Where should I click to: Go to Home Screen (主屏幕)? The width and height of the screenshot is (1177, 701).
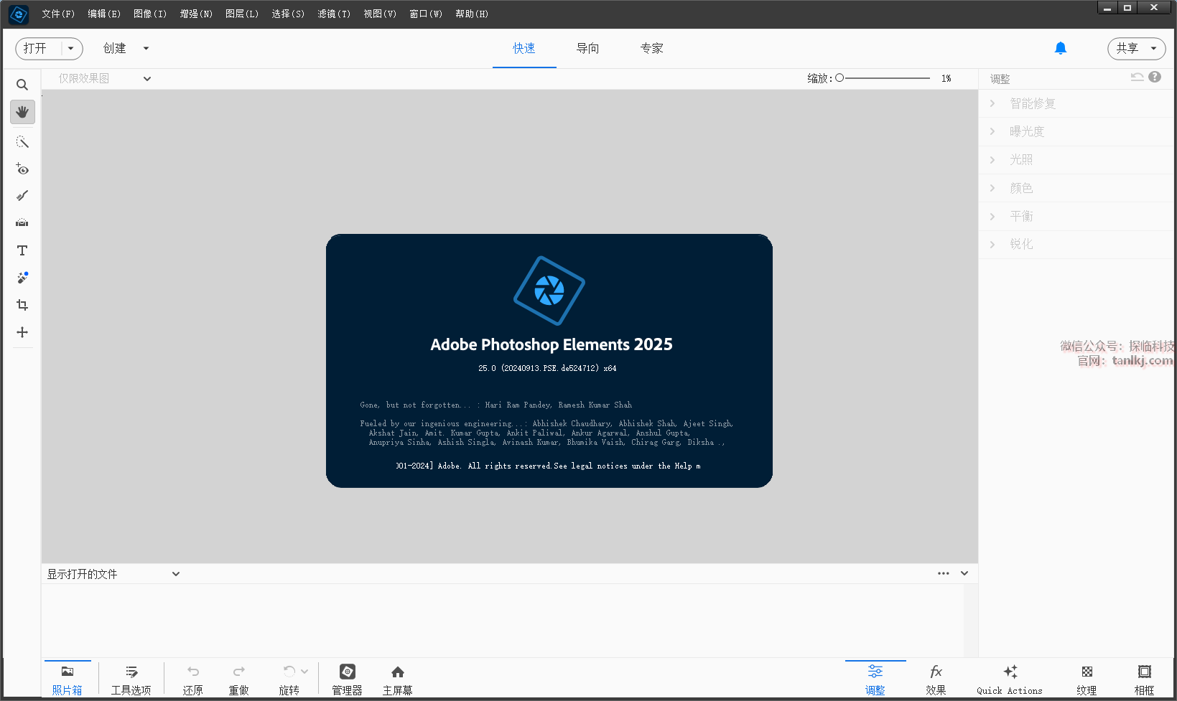397,679
